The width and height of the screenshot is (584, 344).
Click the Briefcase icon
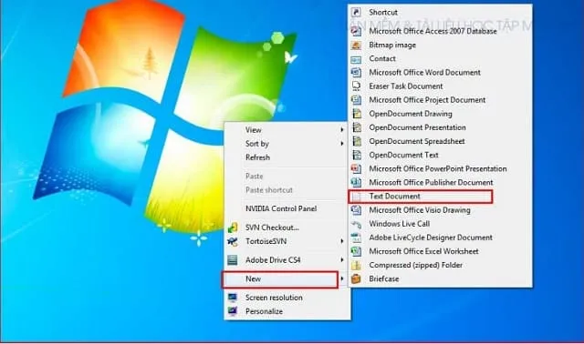(356, 279)
